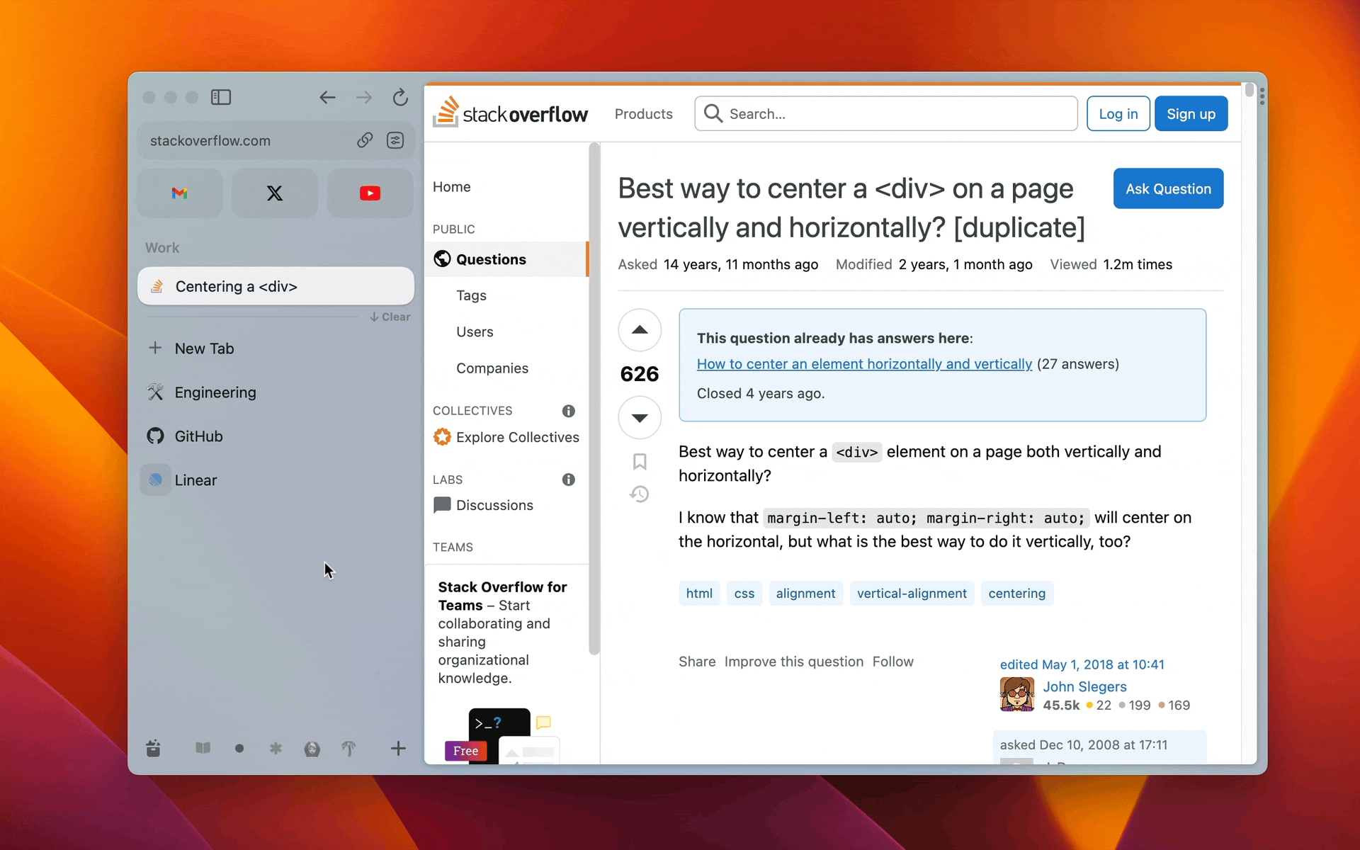Image resolution: width=1360 pixels, height=850 pixels.
Task: Click the centering tag
Action: point(1016,594)
